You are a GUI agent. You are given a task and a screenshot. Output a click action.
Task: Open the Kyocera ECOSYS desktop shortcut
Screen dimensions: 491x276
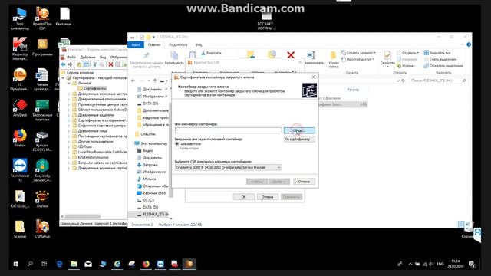tap(42, 141)
